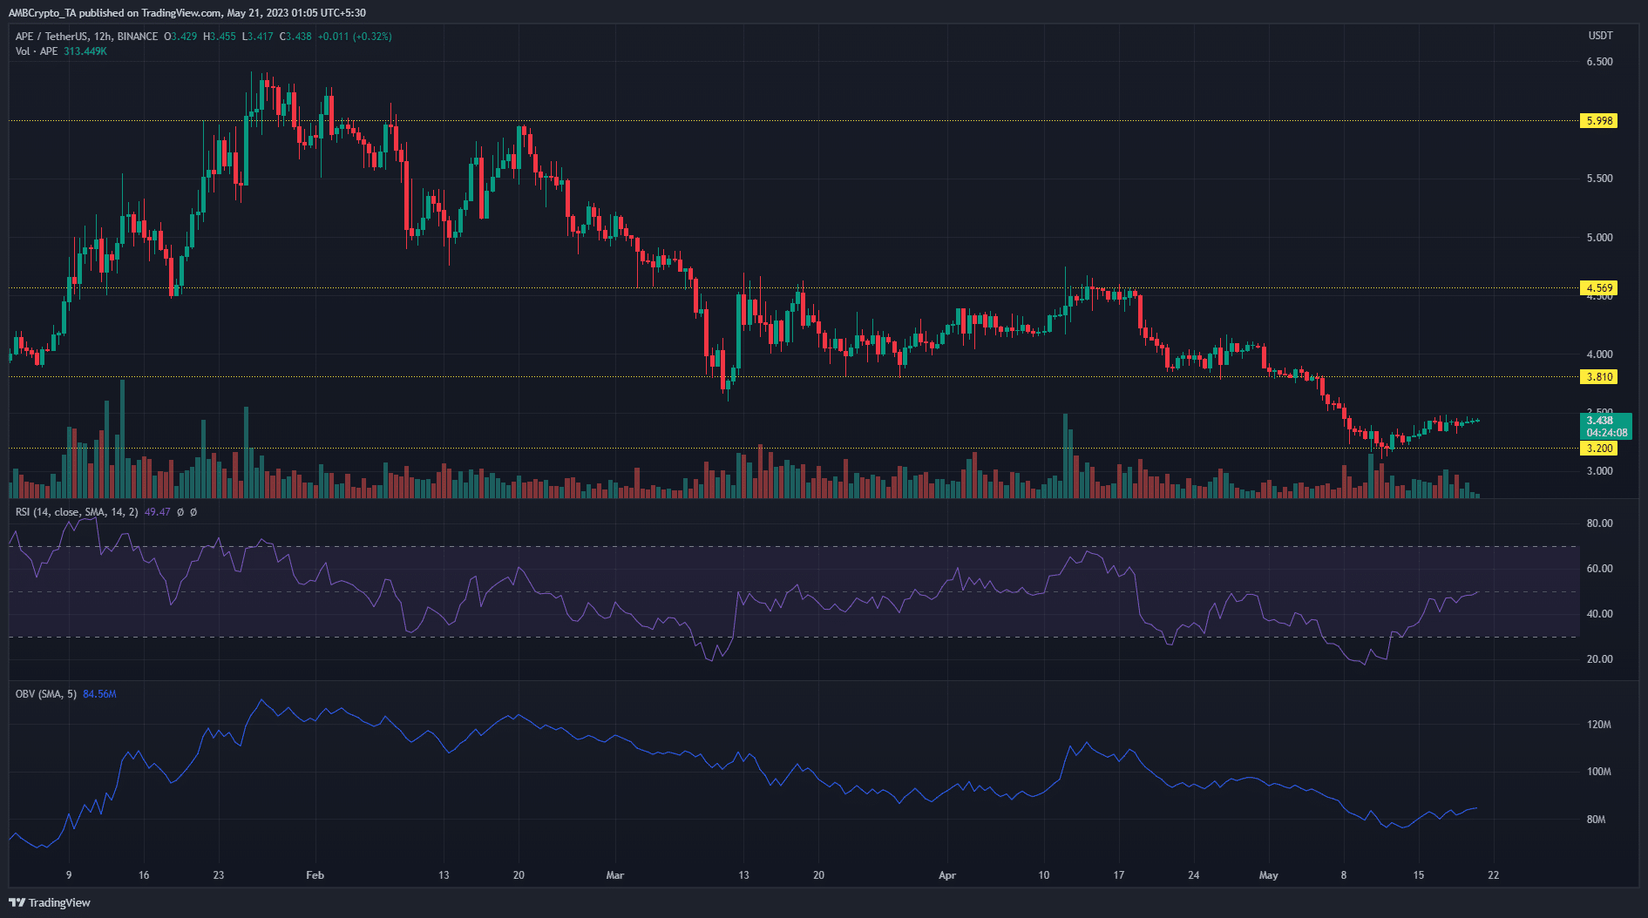Click the TradingView logo at bottom left

(50, 902)
